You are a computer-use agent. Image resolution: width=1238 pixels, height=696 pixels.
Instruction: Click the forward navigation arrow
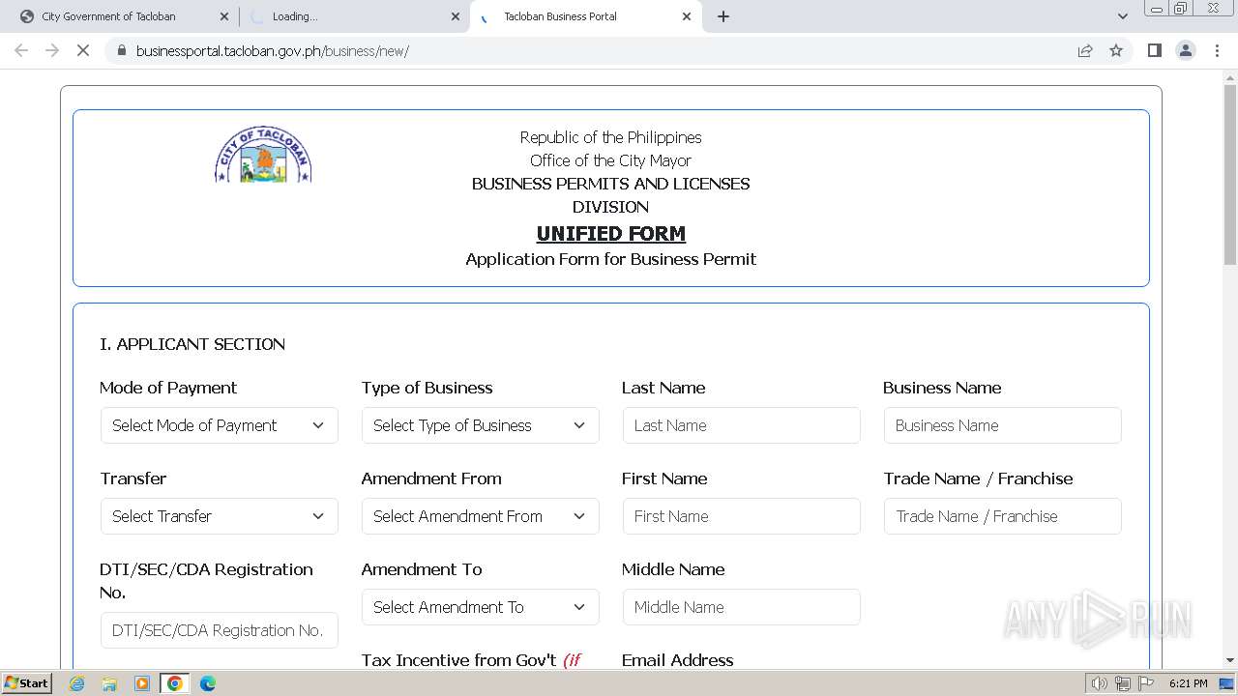[52, 50]
